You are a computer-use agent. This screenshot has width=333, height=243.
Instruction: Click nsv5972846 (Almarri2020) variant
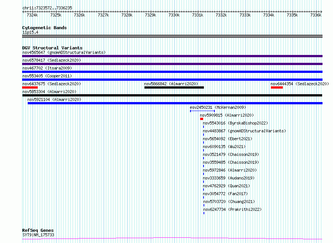tap(230, 170)
